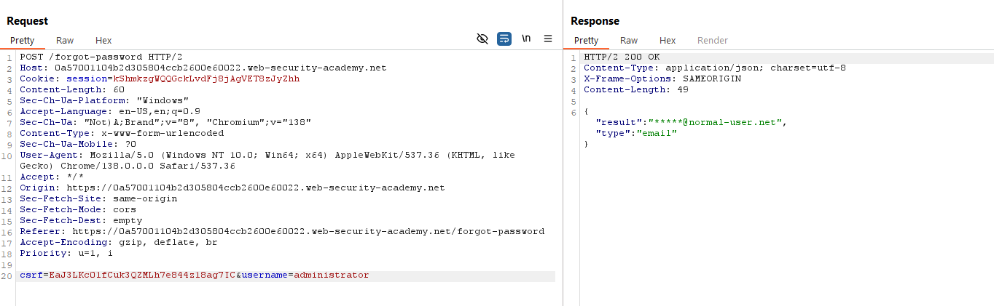Click the Response panel heading
The height and width of the screenshot is (306, 994).
(x=595, y=21)
